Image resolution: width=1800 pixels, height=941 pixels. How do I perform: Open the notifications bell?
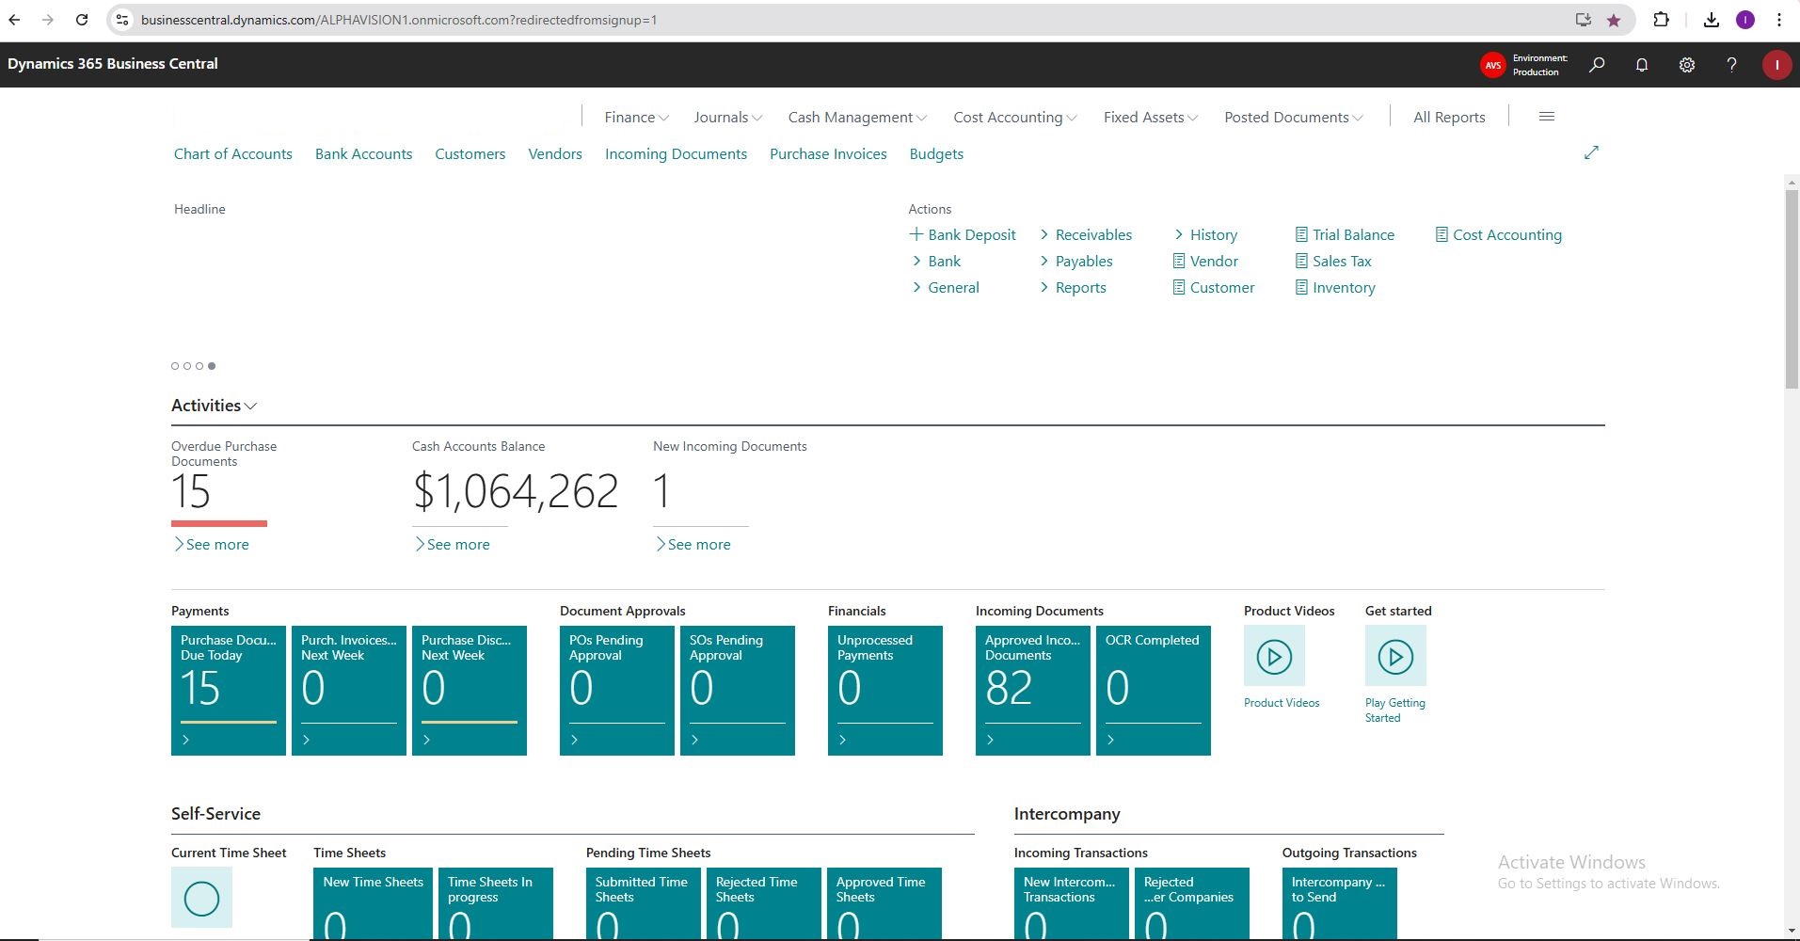click(x=1642, y=65)
